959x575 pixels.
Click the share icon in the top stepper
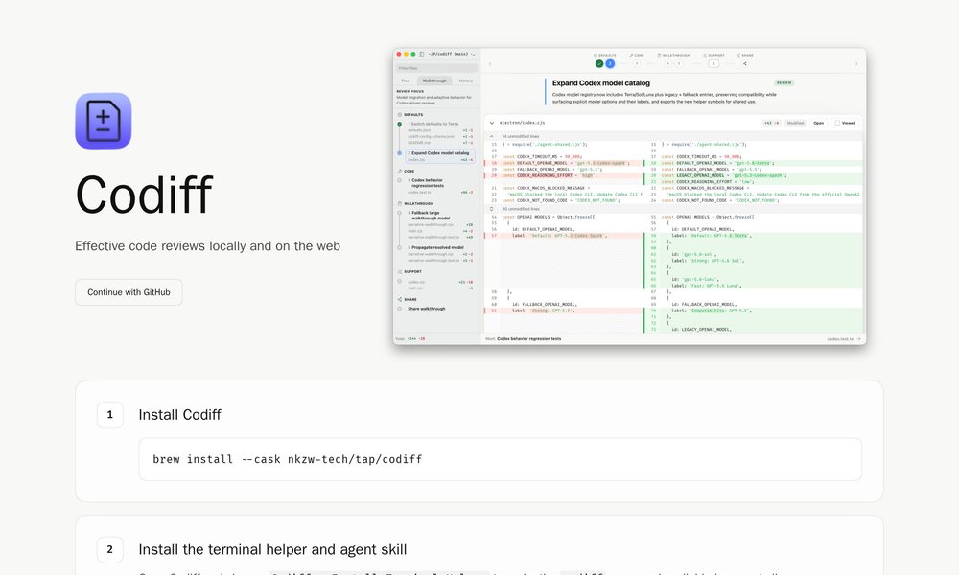[745, 63]
